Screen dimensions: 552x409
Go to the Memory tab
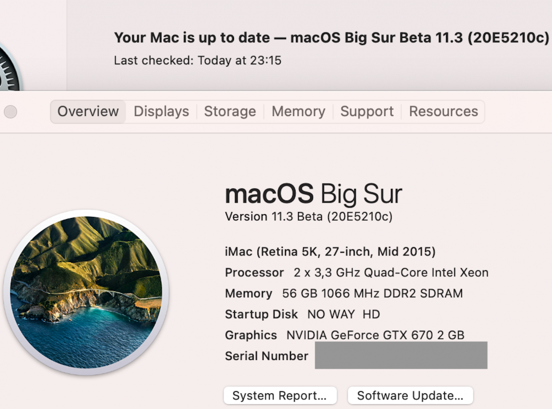pyautogui.click(x=298, y=111)
